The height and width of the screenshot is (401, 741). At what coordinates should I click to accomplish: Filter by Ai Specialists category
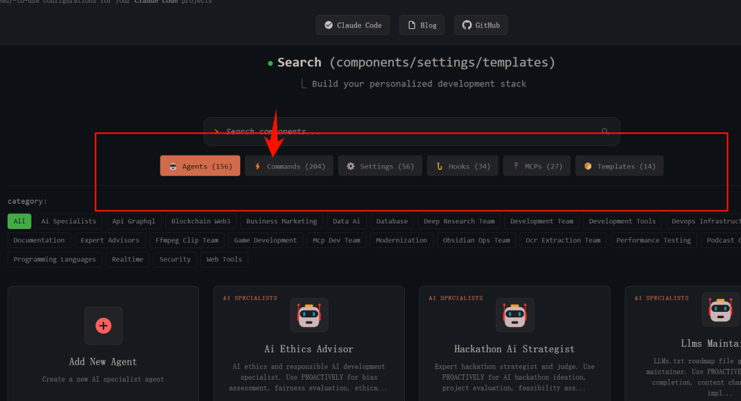[69, 221]
